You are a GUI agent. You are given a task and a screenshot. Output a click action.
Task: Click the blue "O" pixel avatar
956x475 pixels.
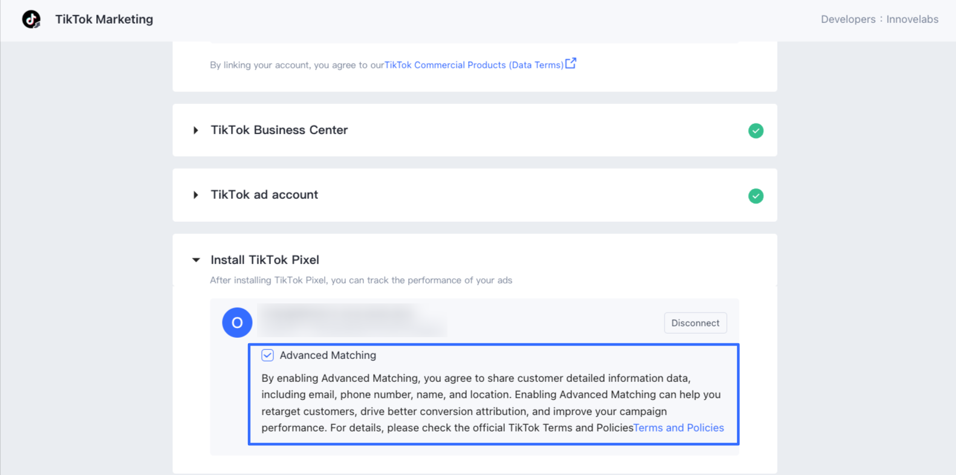coord(237,323)
